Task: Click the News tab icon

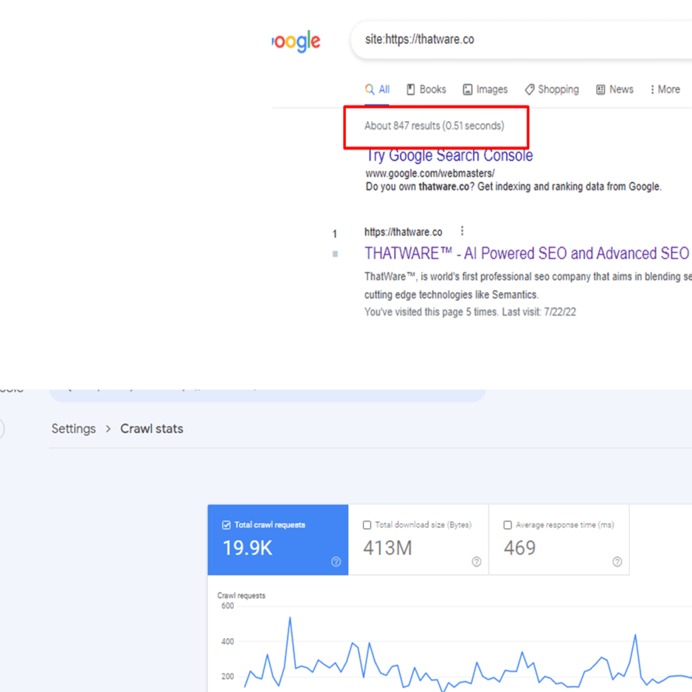Action: 601,90
